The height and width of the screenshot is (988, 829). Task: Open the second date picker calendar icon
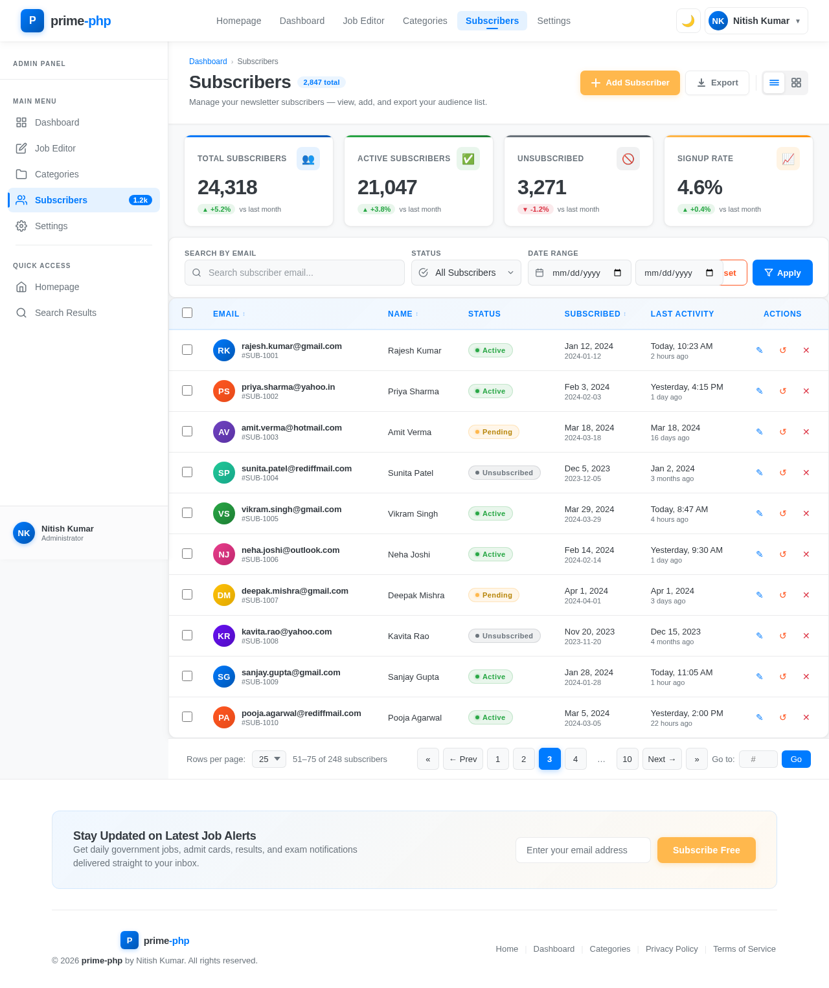709,273
